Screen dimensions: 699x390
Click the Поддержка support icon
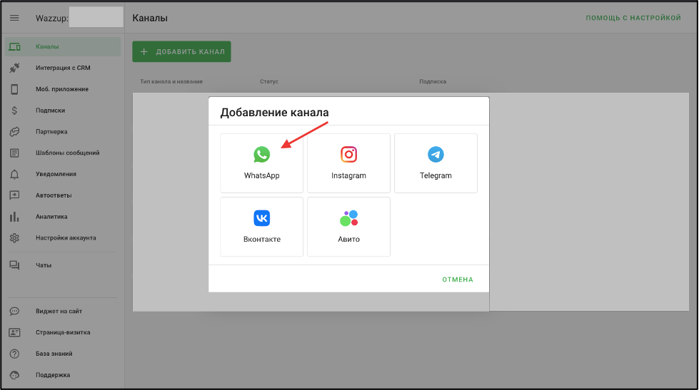pos(14,375)
